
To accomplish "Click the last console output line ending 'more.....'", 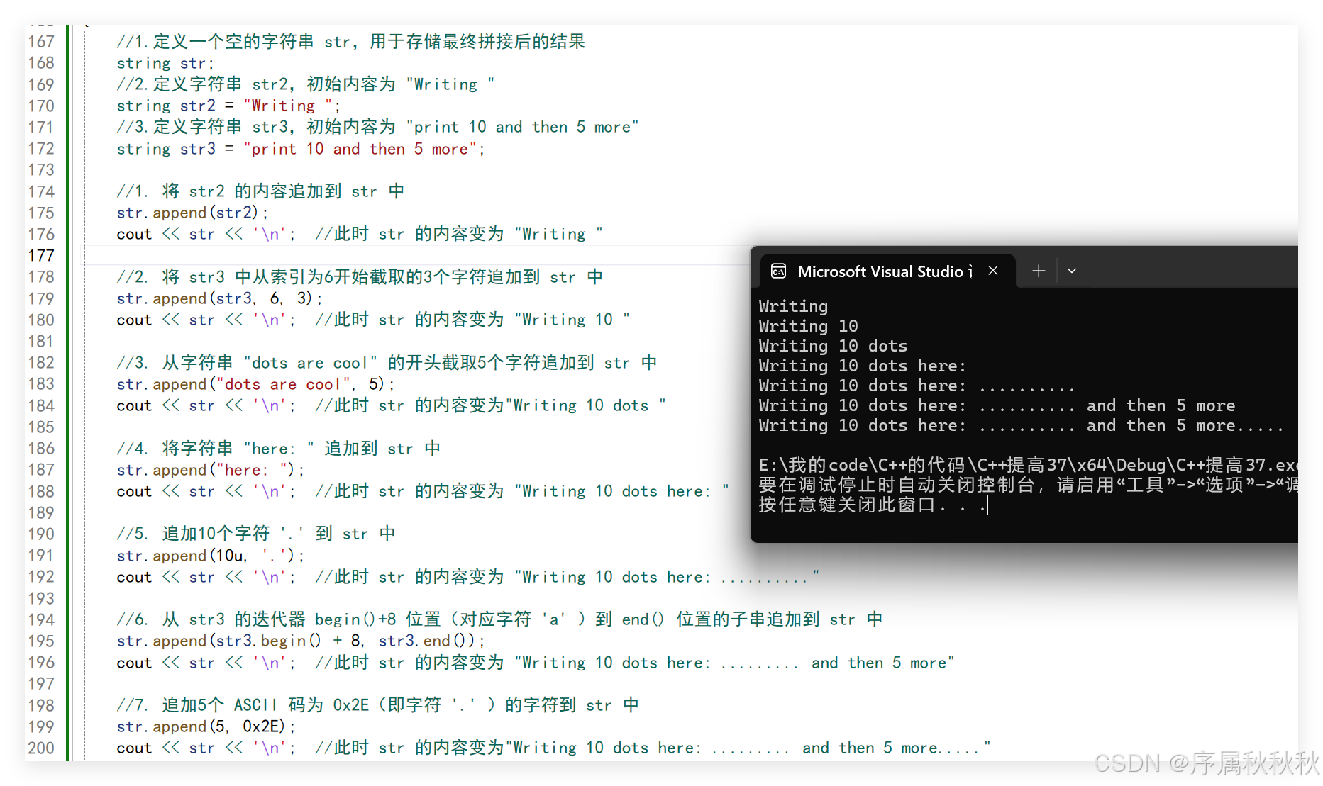I will (x=1021, y=425).
